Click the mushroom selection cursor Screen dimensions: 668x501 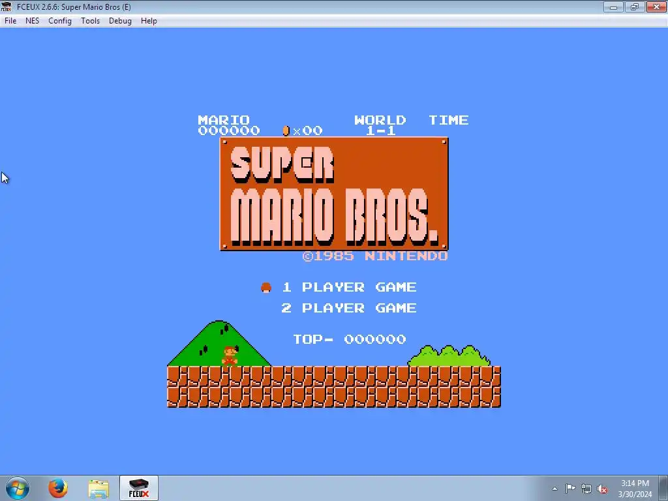[x=266, y=288]
